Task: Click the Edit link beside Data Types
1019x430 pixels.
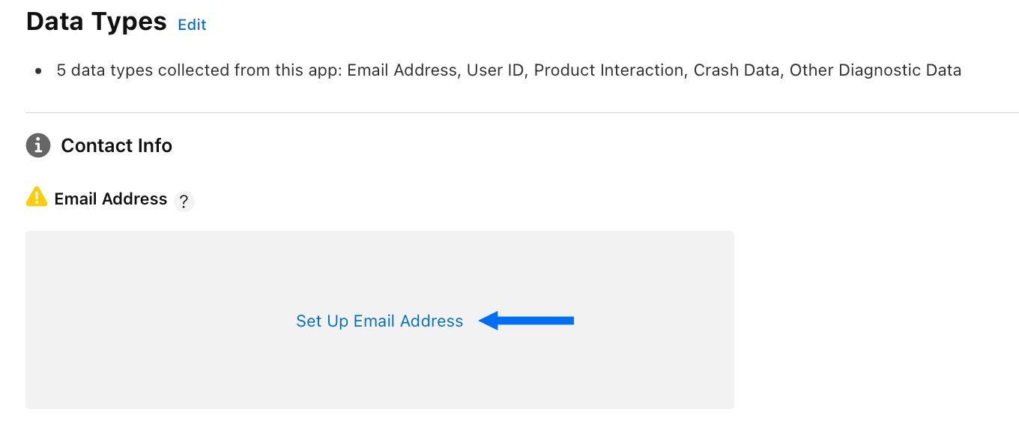Action: pos(192,25)
